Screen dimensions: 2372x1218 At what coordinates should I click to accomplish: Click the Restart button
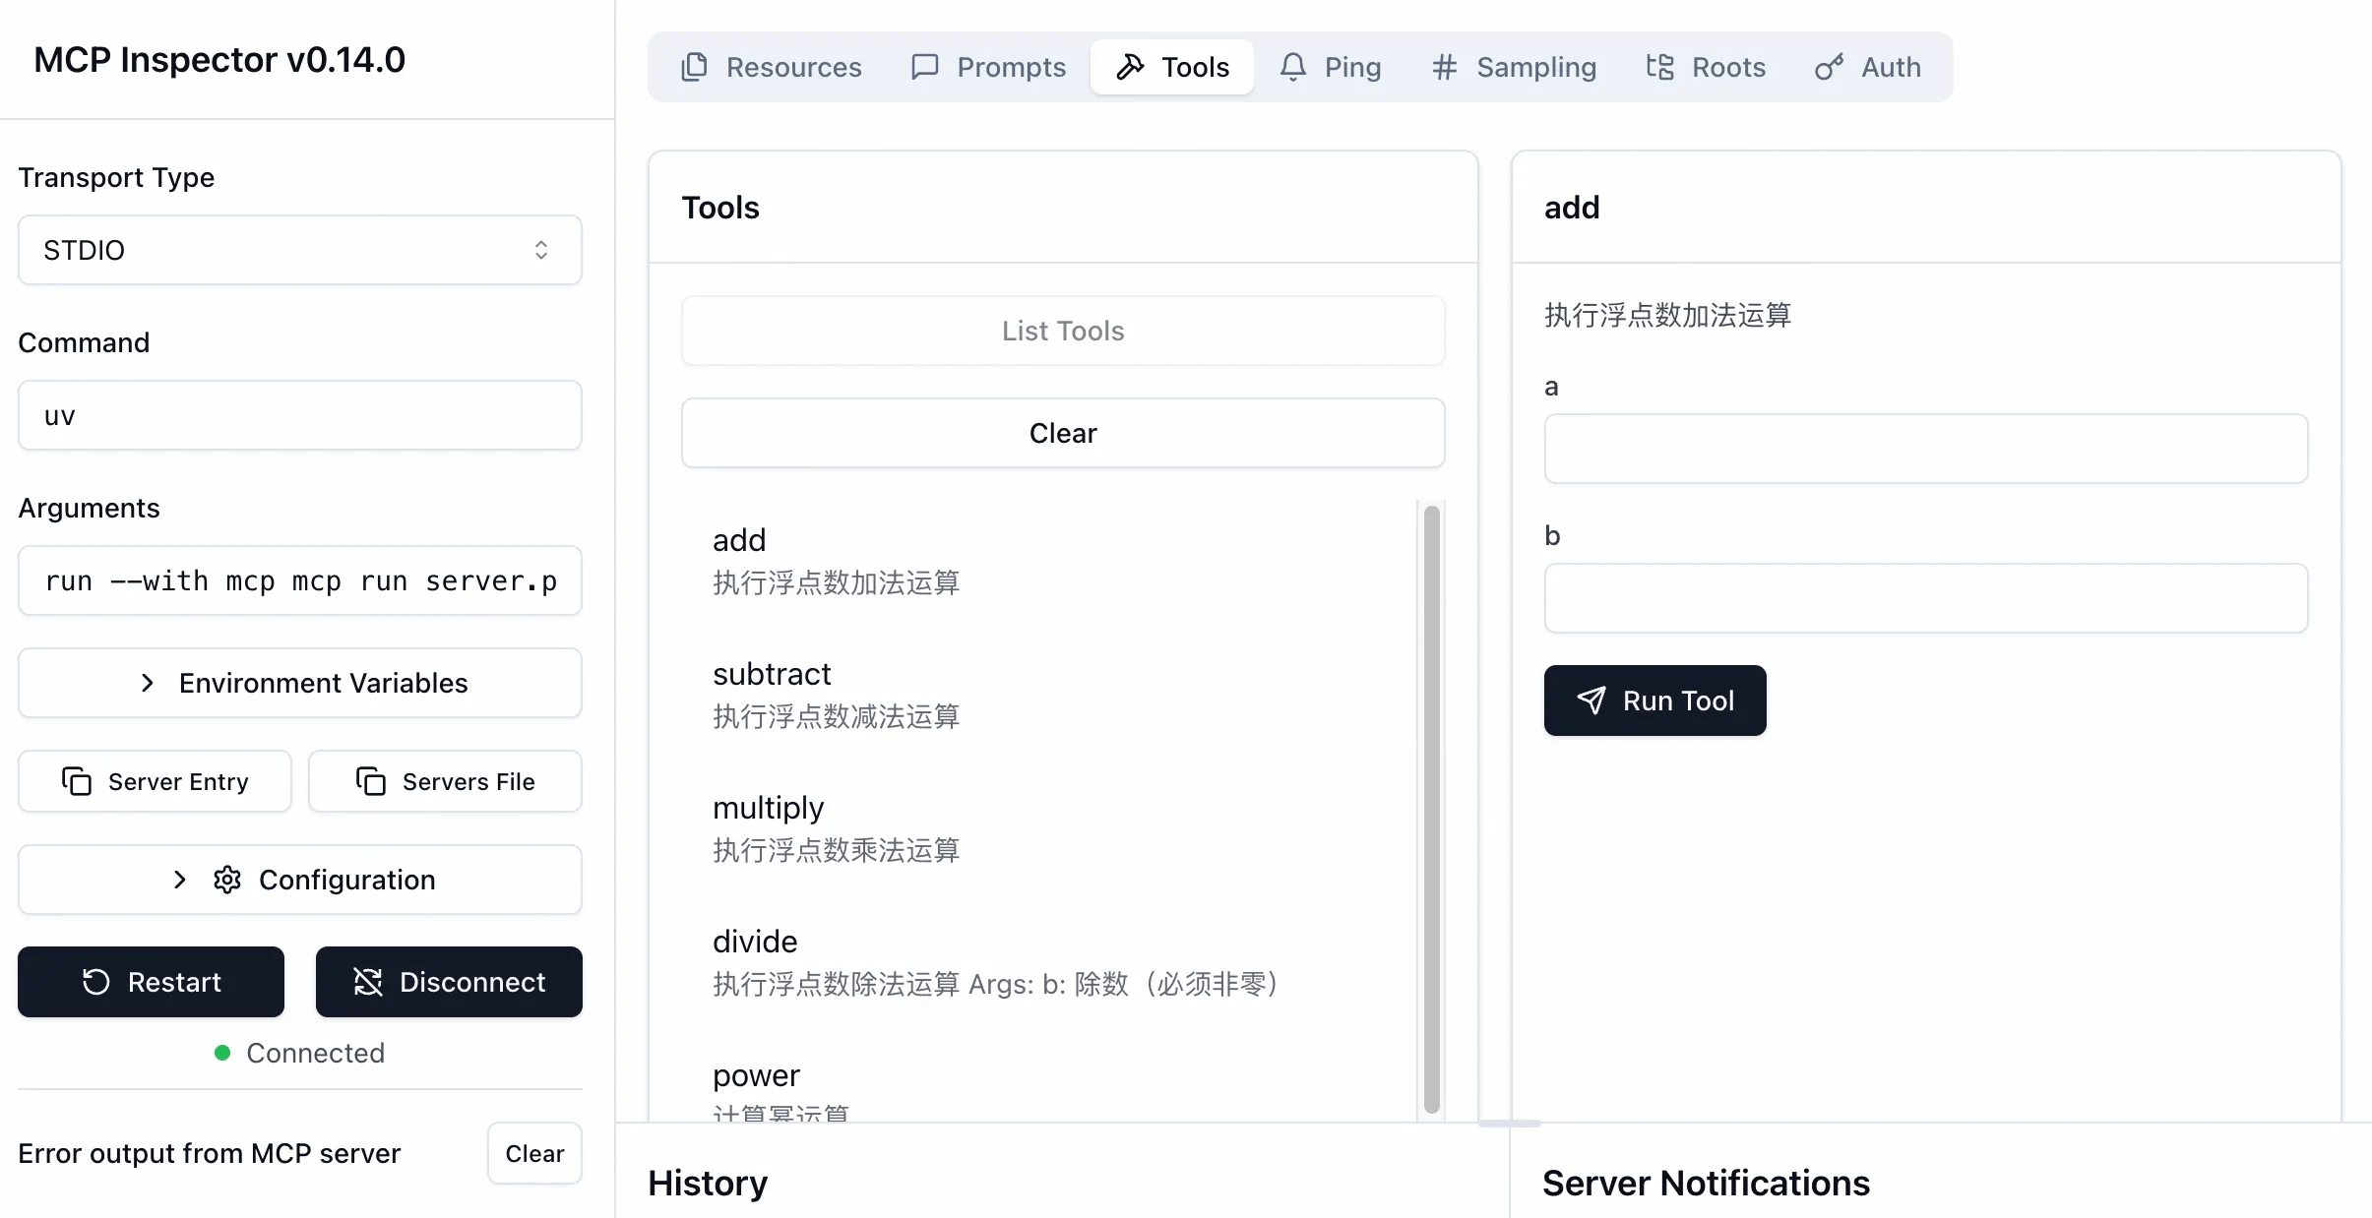[x=151, y=982]
